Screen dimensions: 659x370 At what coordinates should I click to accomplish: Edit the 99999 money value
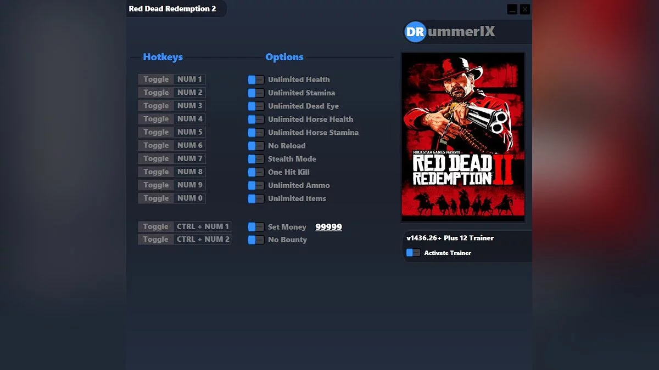tap(328, 226)
